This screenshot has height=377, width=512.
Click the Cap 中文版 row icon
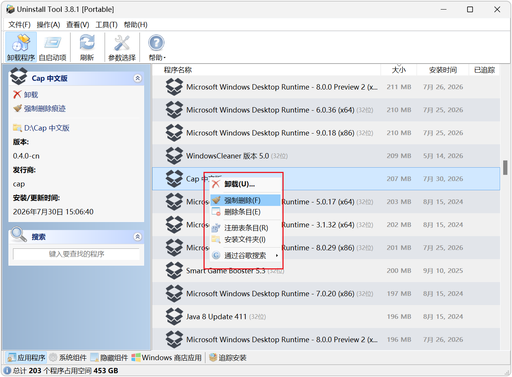tap(174, 179)
